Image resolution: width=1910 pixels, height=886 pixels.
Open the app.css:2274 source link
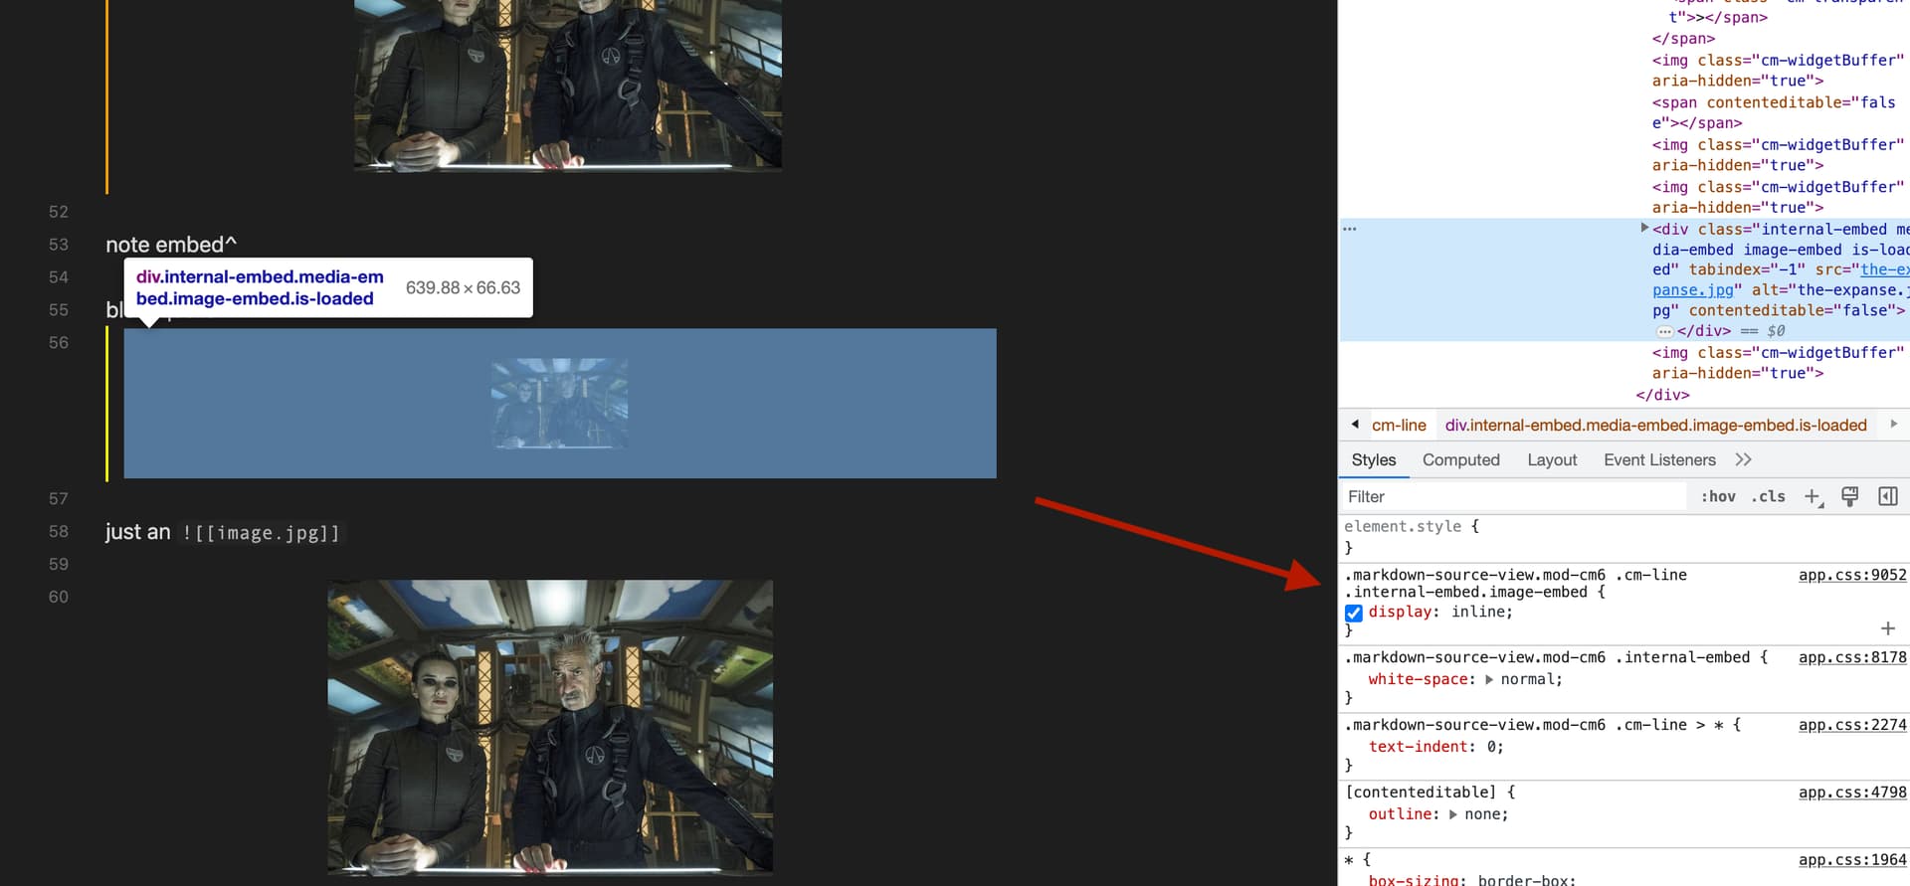click(x=1852, y=725)
